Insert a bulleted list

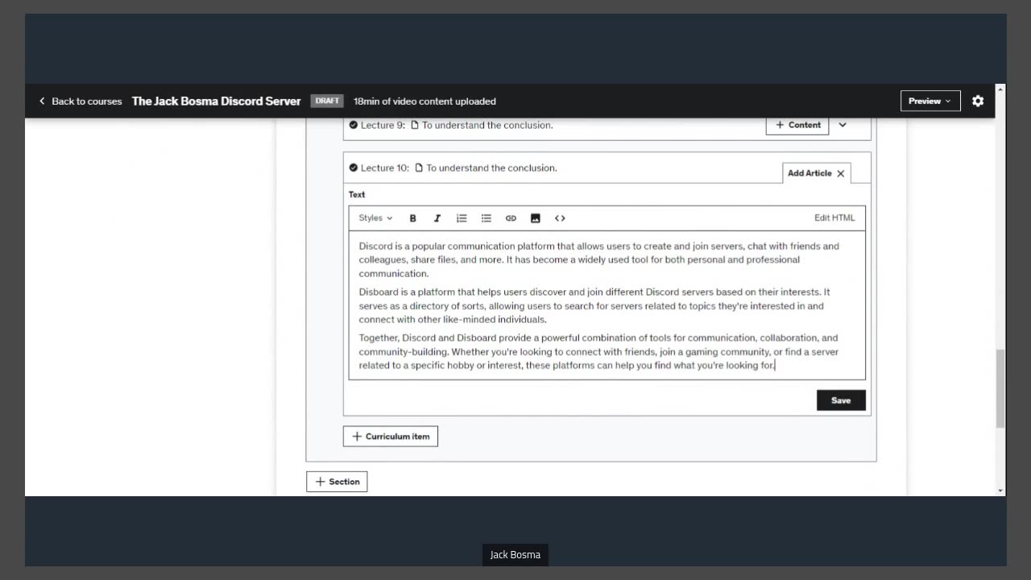tap(487, 218)
